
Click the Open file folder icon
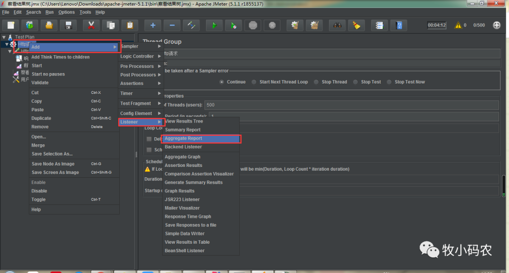tap(49, 25)
